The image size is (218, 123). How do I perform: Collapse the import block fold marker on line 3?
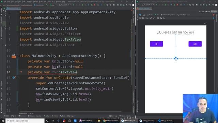[18, 12]
